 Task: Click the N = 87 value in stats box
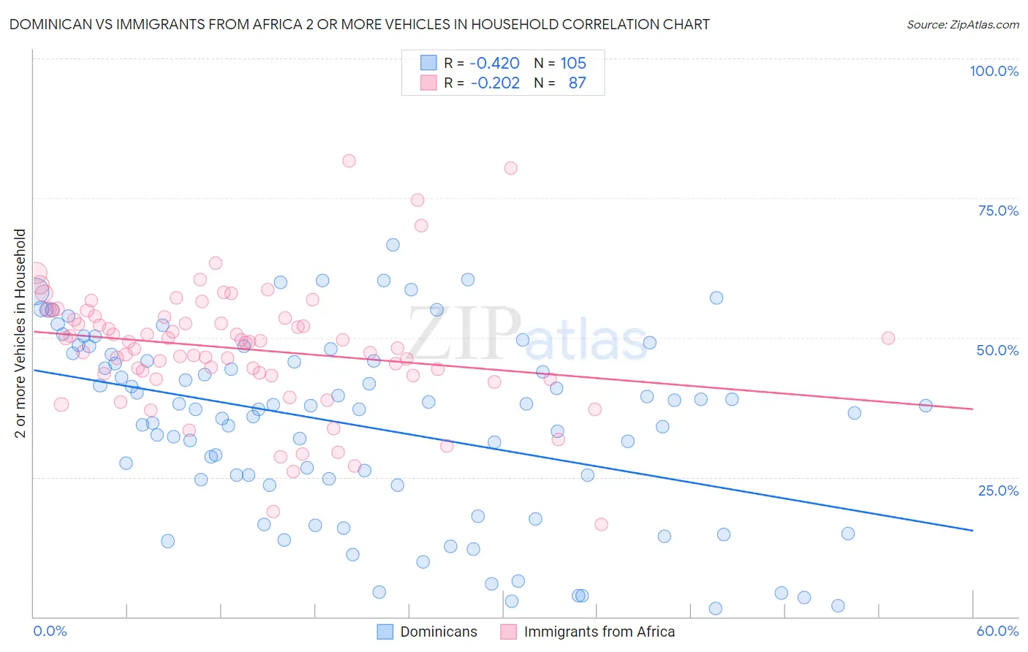click(x=560, y=83)
